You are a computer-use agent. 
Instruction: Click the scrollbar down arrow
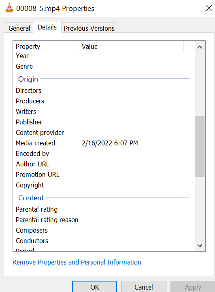pyautogui.click(x=200, y=246)
